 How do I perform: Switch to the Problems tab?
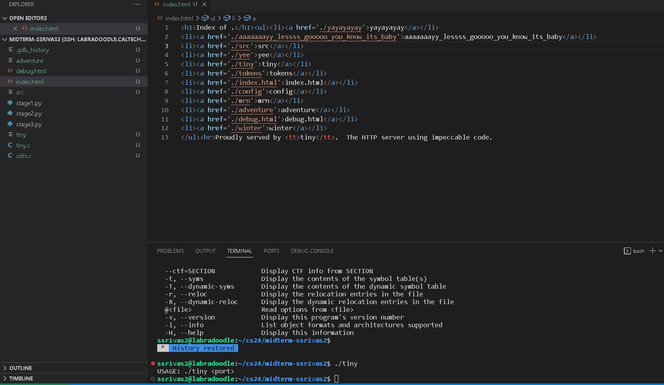(170, 251)
